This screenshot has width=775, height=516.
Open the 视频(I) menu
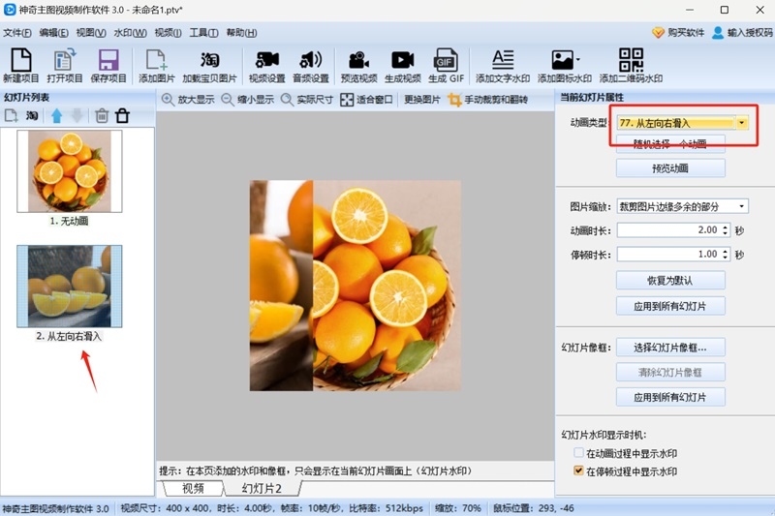pos(168,33)
